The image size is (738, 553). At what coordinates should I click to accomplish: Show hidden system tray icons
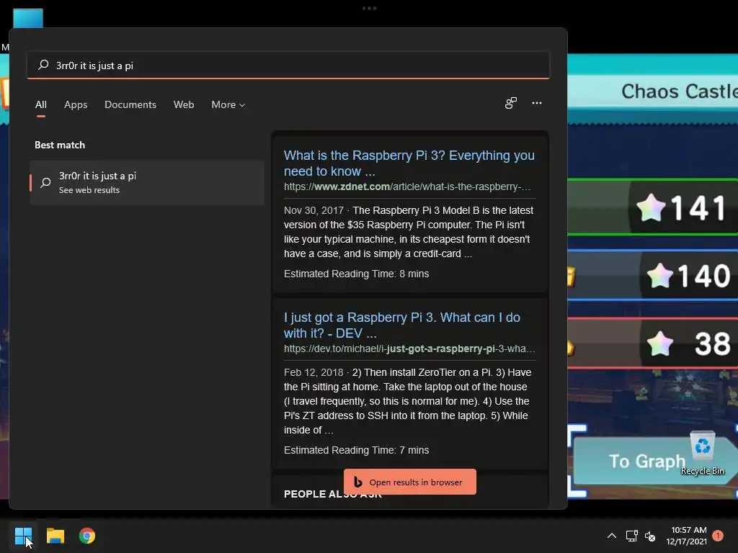tap(611, 536)
